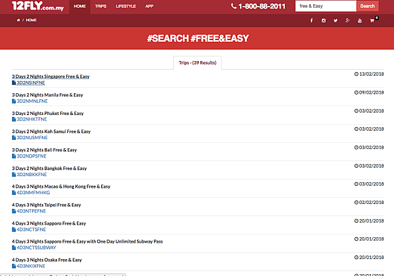394x276 pixels.
Task: Click the date 09/02/2018
Action: coord(372,93)
